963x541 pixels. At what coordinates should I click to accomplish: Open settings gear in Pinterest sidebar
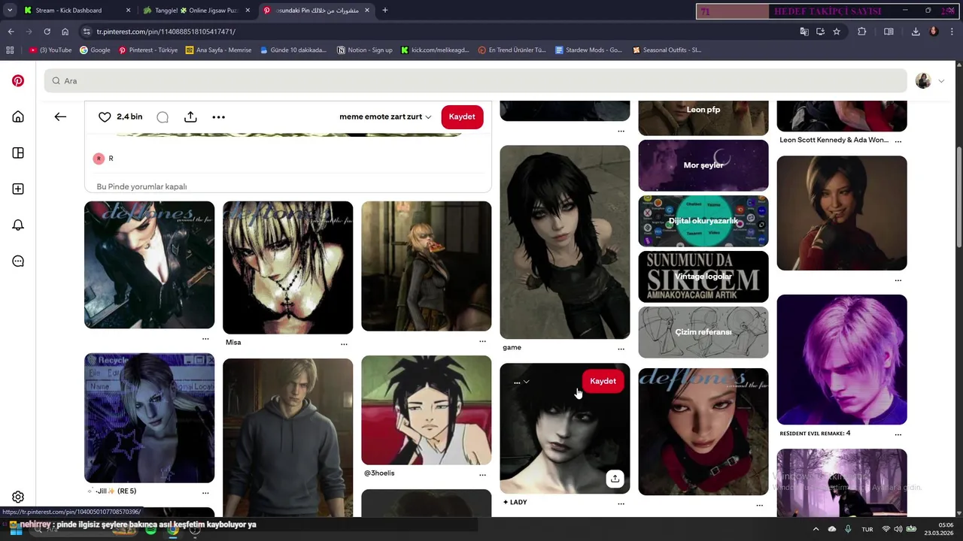18,497
